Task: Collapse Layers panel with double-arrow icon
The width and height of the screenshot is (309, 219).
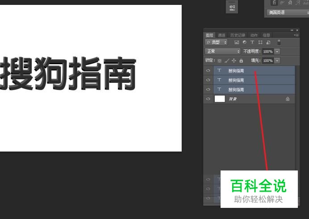Action: [292, 30]
